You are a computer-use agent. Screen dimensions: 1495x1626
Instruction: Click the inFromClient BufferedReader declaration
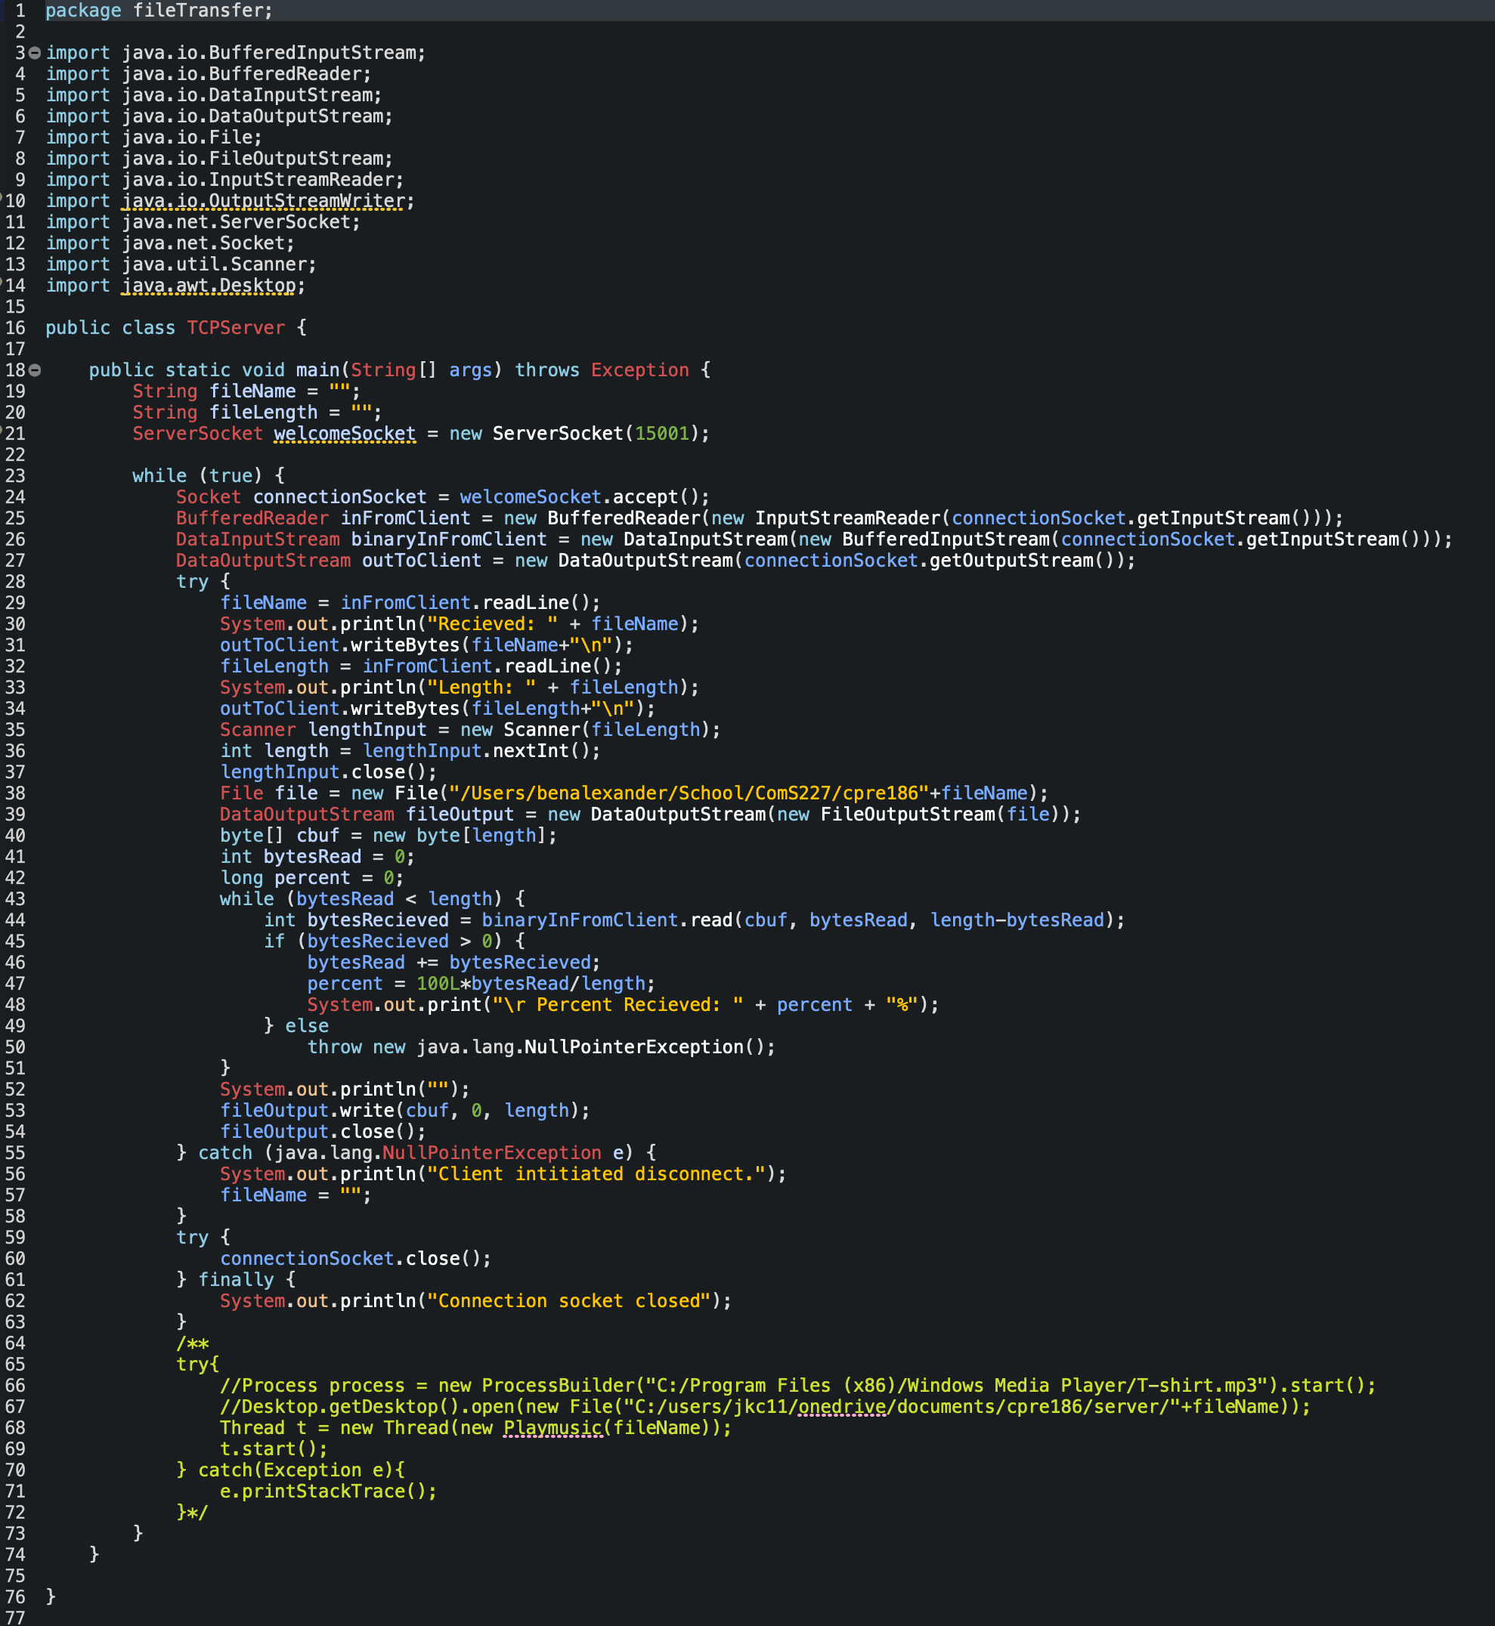pyautogui.click(x=760, y=518)
